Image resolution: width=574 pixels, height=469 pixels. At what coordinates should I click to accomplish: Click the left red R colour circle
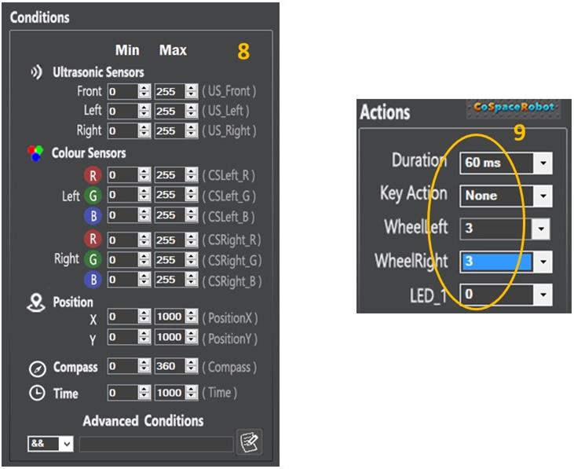click(x=93, y=174)
